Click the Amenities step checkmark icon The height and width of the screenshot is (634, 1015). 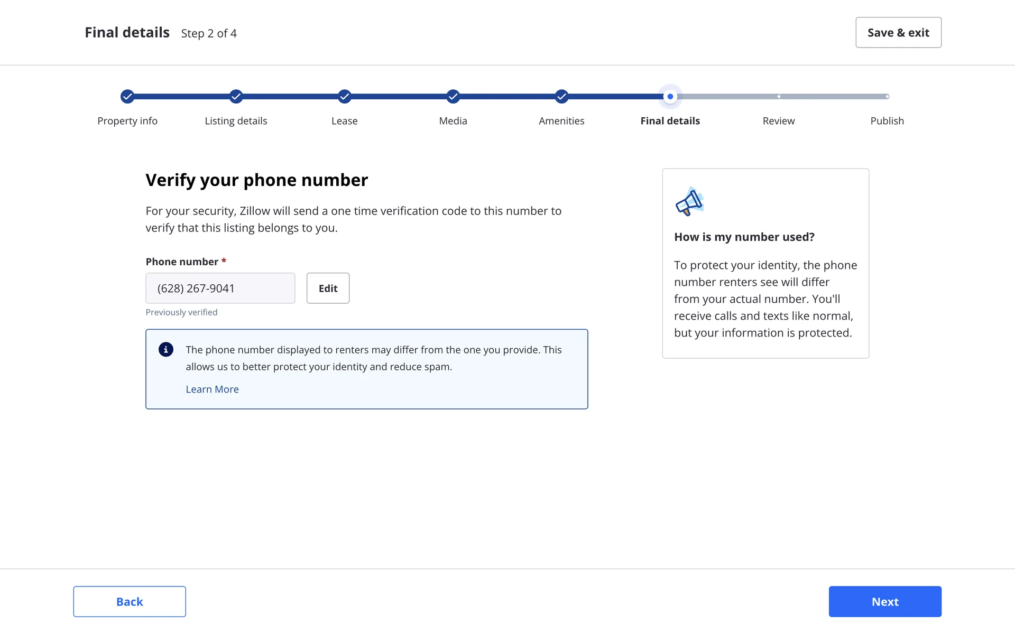click(x=561, y=96)
